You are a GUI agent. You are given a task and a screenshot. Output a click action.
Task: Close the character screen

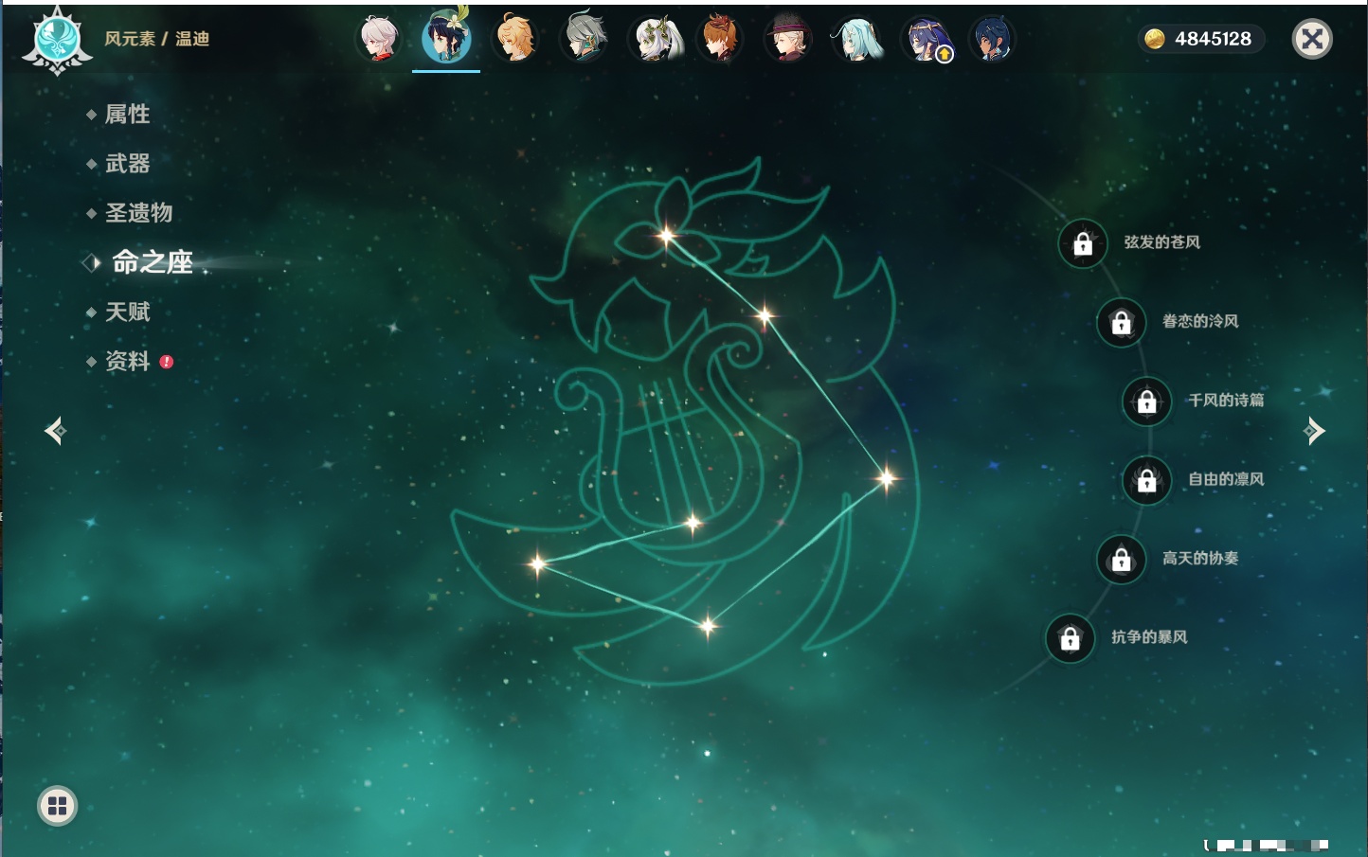click(x=1312, y=39)
